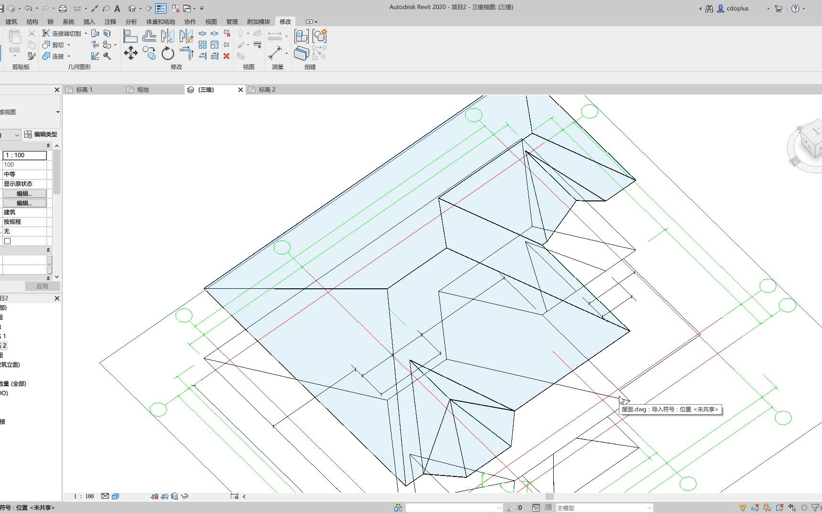Open the 粘贴 paste dropdown arrow
Screen dimensions: 822x513
15,57
